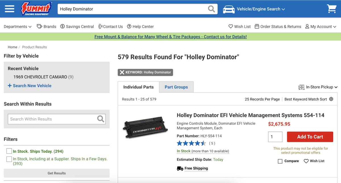Check In Stock Including at Supplier filter
The image size is (341, 183).
(9, 159)
